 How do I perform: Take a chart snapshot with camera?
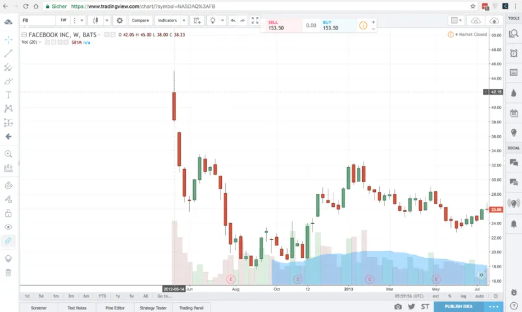click(x=398, y=307)
